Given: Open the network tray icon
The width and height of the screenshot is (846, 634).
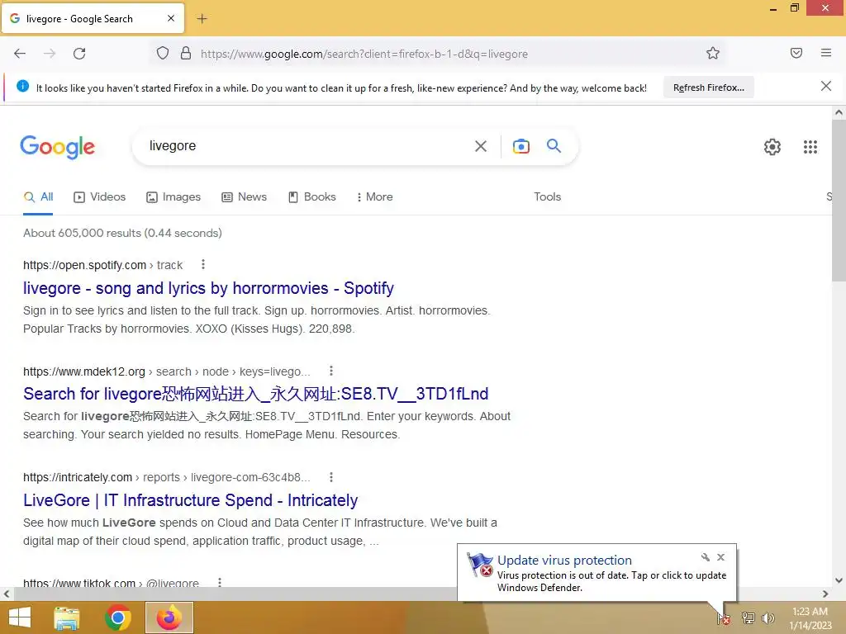Looking at the screenshot, I should tap(748, 618).
